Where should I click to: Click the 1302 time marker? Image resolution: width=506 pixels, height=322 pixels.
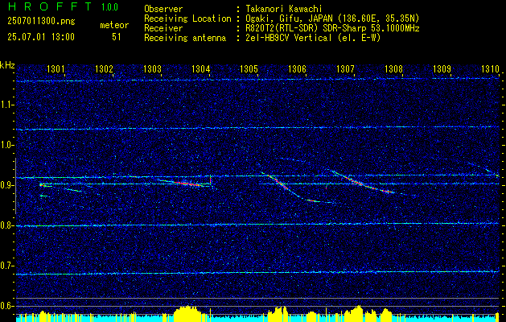(104, 68)
